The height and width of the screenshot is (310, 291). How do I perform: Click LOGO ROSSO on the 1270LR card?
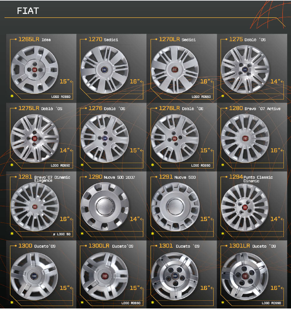point(201,97)
